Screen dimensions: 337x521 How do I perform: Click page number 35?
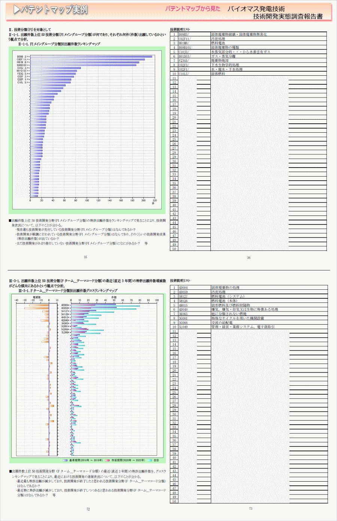85,257
